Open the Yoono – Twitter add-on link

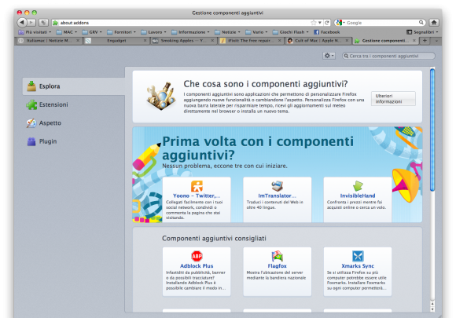point(197,196)
